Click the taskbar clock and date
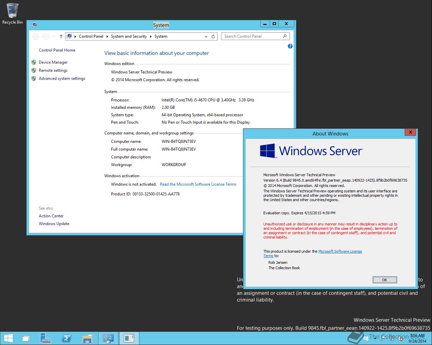 [x=417, y=338]
